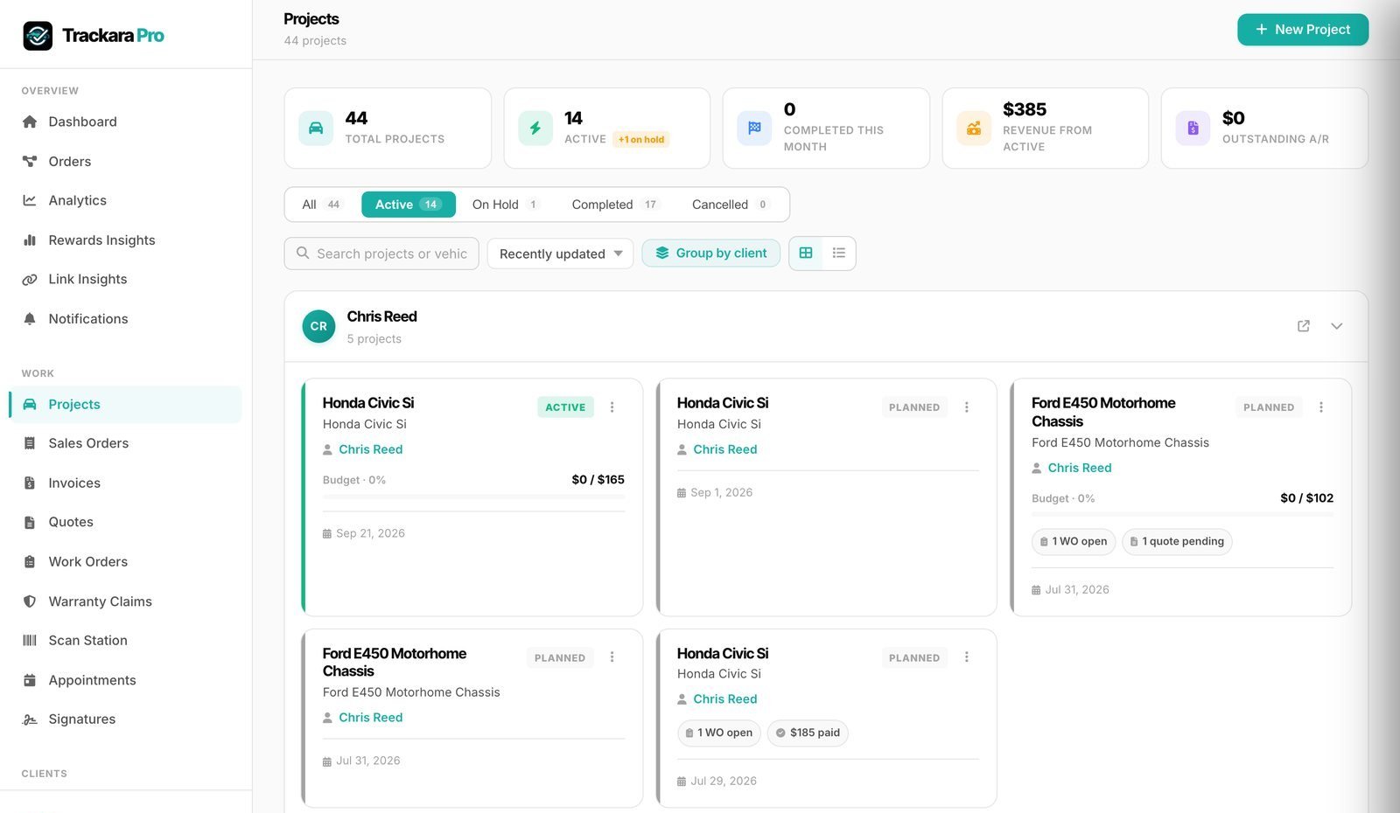Click Chris Reed link on active Honda card

tap(371, 449)
